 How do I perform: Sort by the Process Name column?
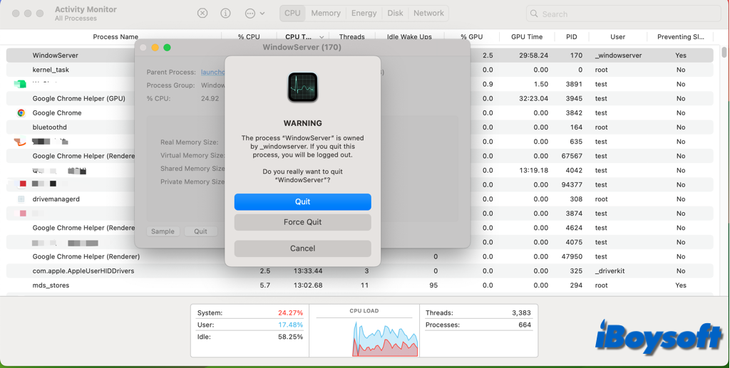click(115, 37)
